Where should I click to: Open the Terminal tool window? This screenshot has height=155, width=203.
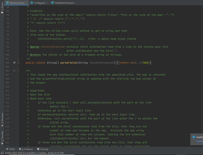(43, 149)
